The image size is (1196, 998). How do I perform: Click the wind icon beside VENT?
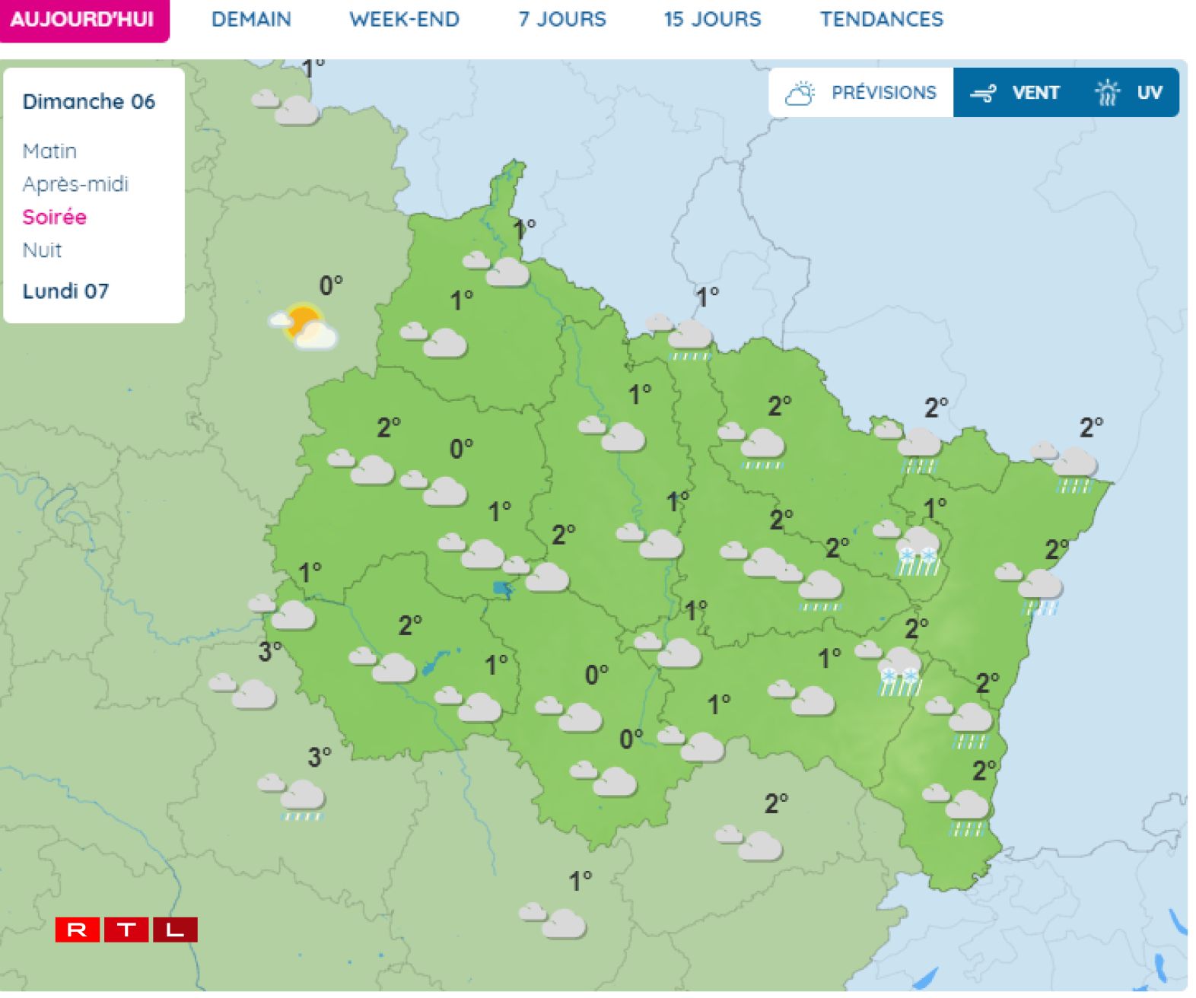click(983, 94)
